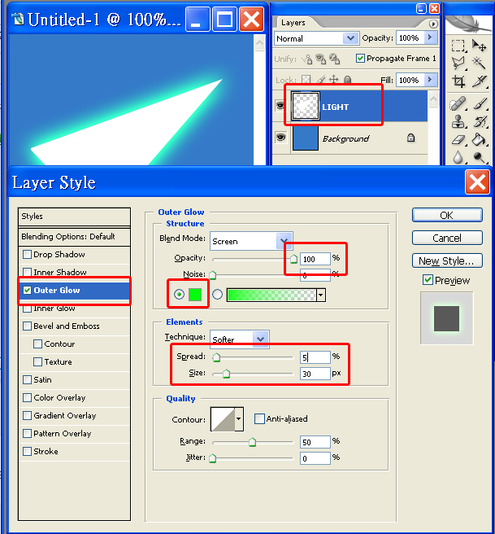Enable the Drop Shadow checkbox
The height and width of the screenshot is (534, 495).
(27, 255)
